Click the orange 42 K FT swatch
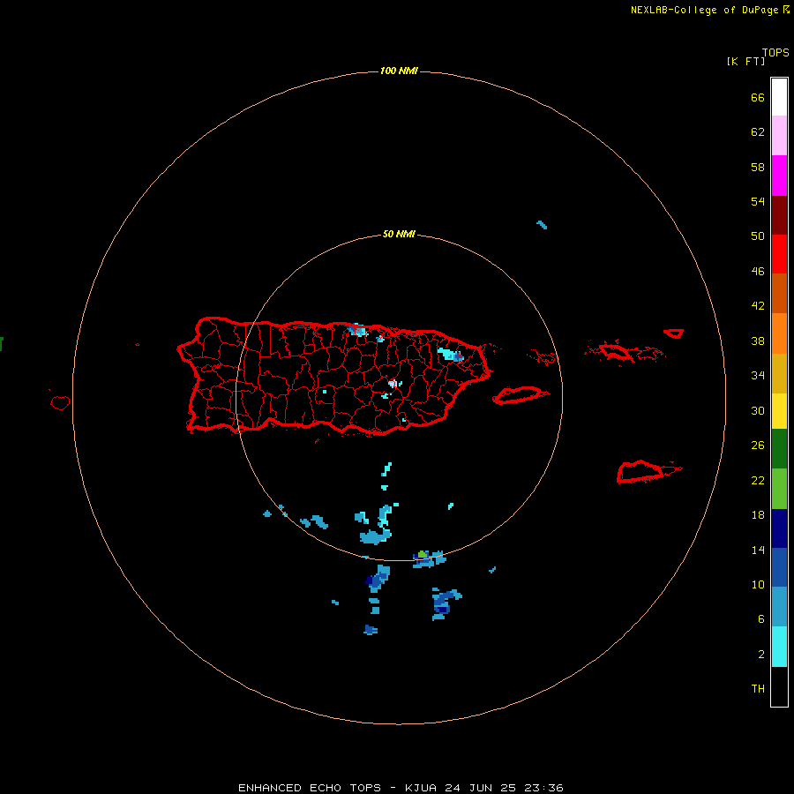 pyautogui.click(x=779, y=333)
